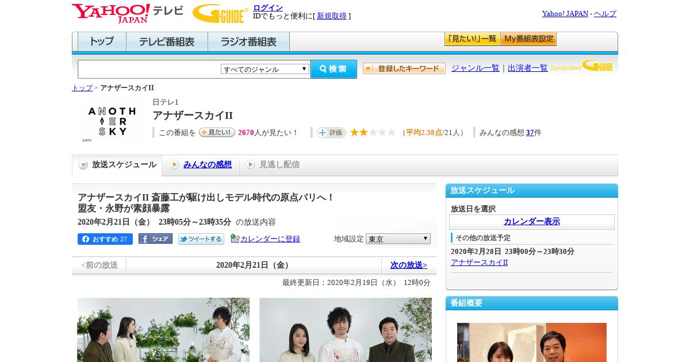Click the arrow icon beside 見逃し配信
The height and width of the screenshot is (362, 690).
[250, 165]
